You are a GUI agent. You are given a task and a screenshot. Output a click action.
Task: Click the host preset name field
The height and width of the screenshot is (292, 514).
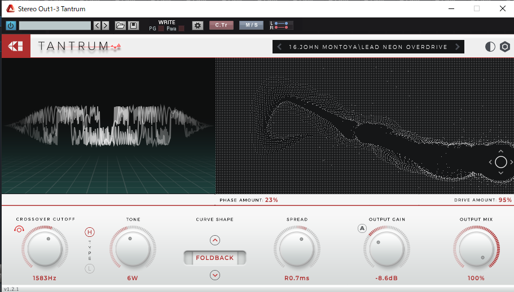55,25
